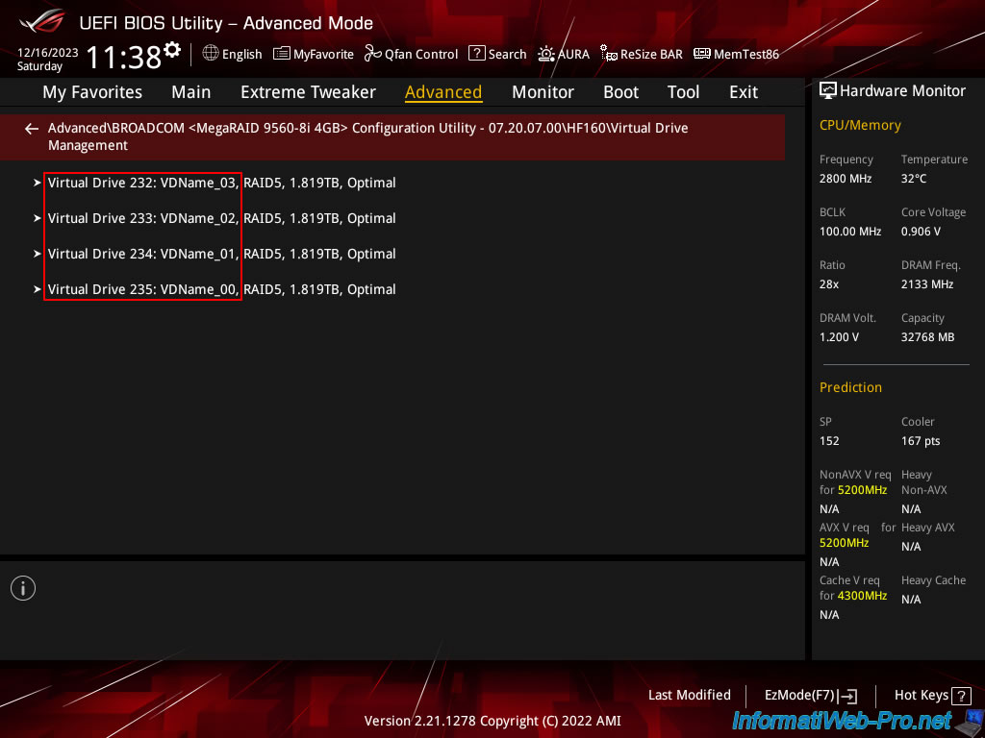Click the 2800 MHz frequency value

coord(846,179)
